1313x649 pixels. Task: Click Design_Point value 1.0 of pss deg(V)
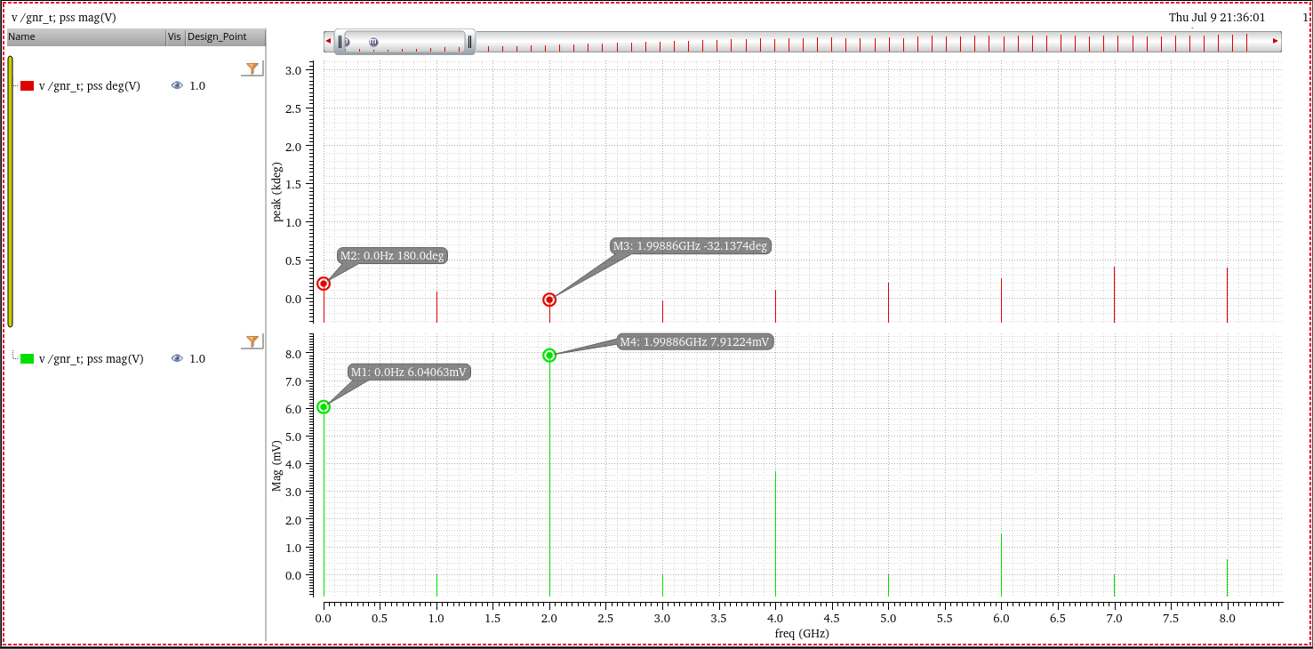point(197,85)
